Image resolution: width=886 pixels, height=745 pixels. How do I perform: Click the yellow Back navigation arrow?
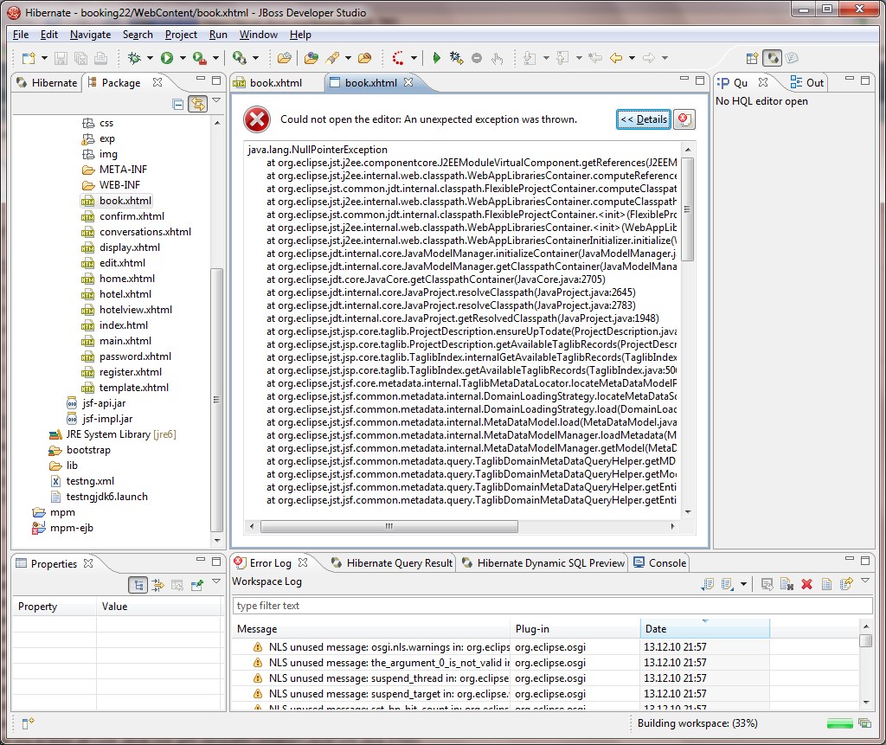(616, 58)
